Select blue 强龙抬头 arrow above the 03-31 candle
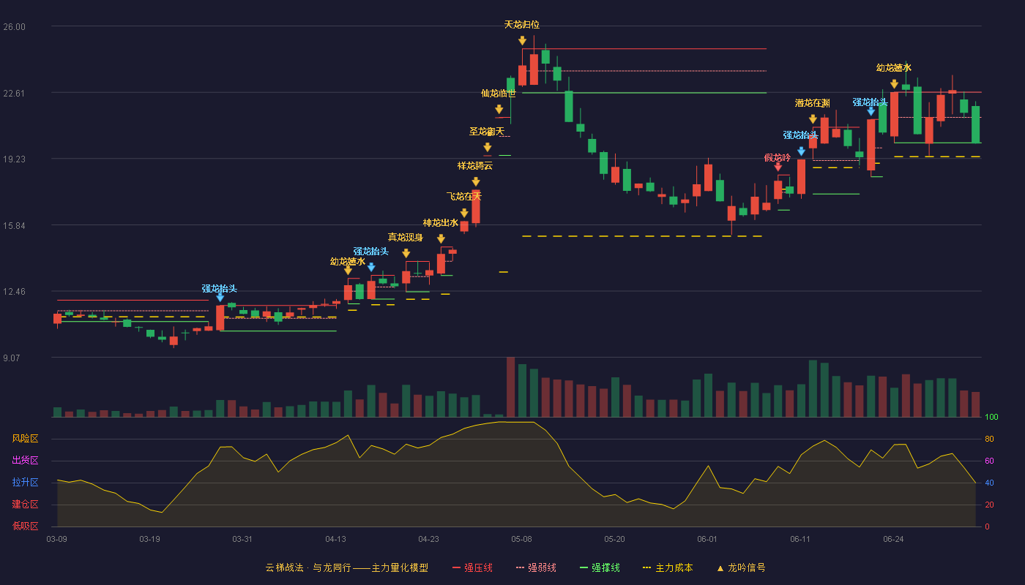Screen dimensions: 1025x585 [x=220, y=298]
